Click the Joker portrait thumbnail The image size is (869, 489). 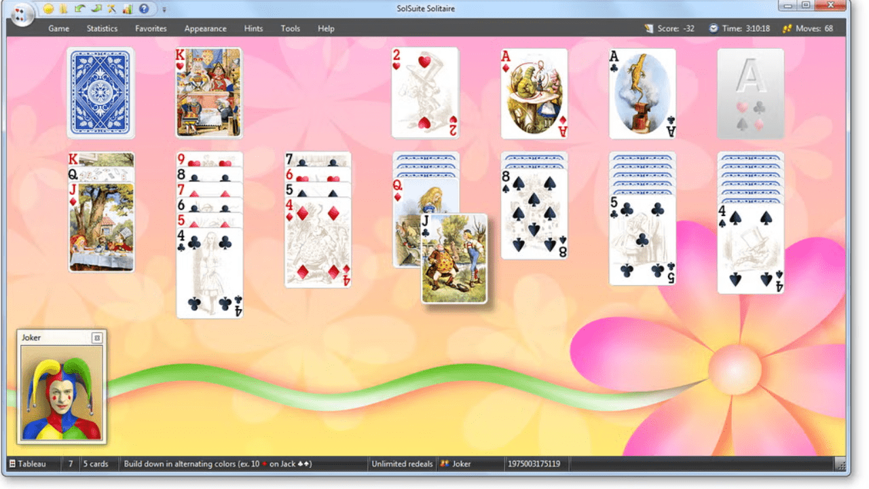coord(62,393)
